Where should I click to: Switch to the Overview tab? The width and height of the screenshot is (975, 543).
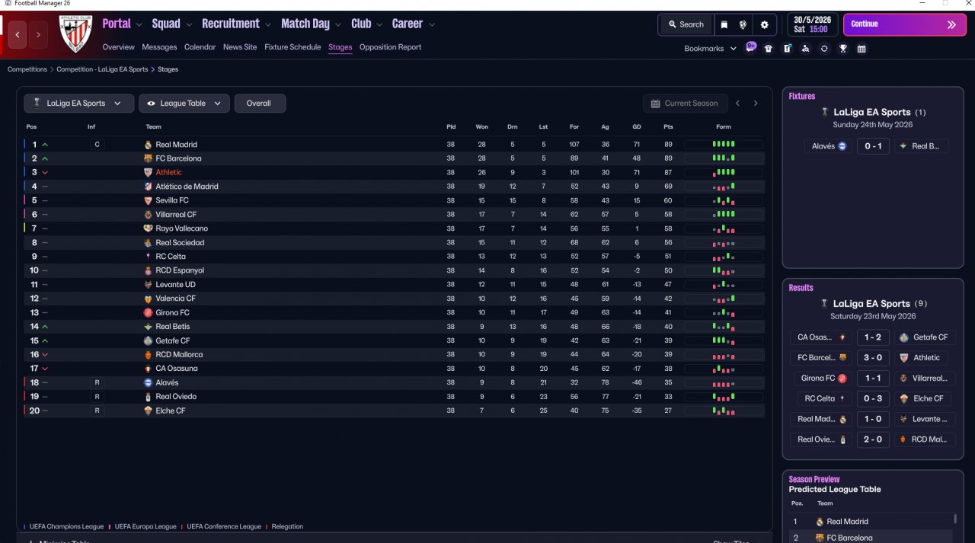[x=118, y=47]
